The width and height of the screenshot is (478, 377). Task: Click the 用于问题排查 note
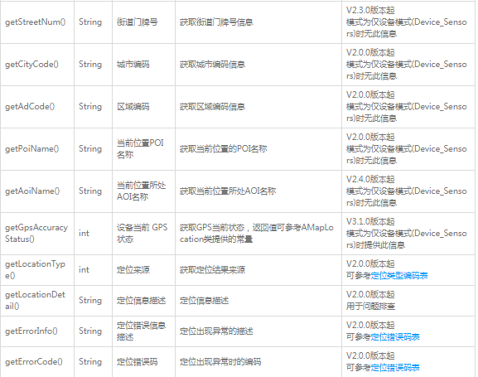pos(370,307)
